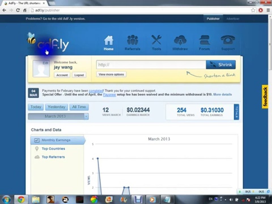
Task: Click Chrome icon in taskbar
Action: pyautogui.click(x=21, y=200)
